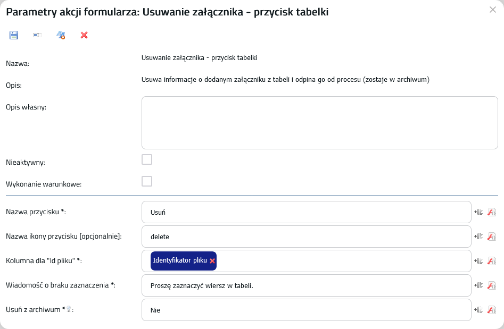Screen dimensions: 504x329
Task: Click the icon name field containing delete
Action: click(307, 237)
